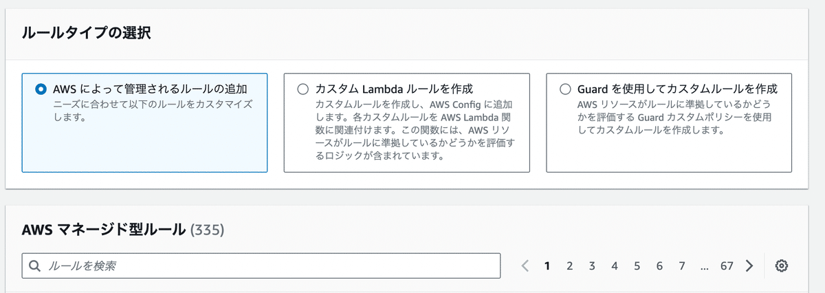The height and width of the screenshot is (293, 825).
Task: Click the Guard custom rule description card
Action: click(669, 122)
